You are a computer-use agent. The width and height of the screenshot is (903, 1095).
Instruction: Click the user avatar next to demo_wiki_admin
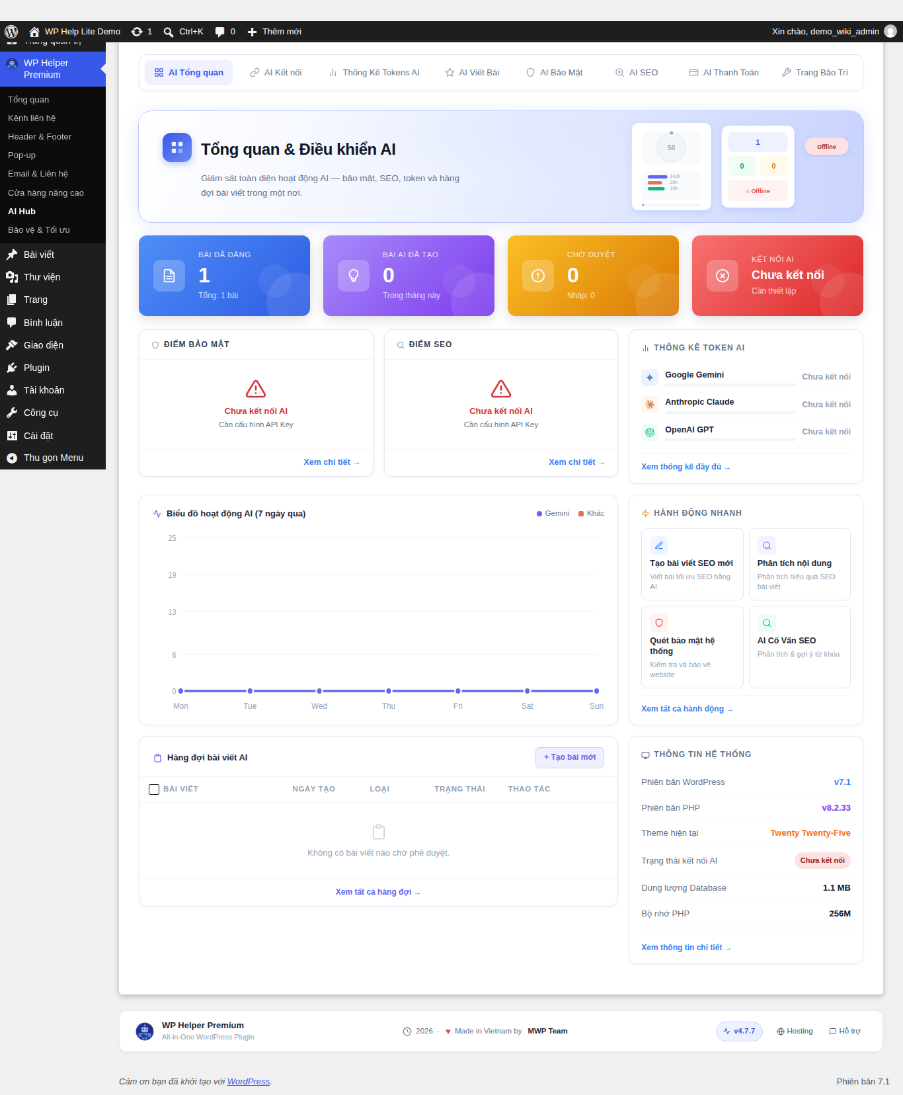click(890, 31)
